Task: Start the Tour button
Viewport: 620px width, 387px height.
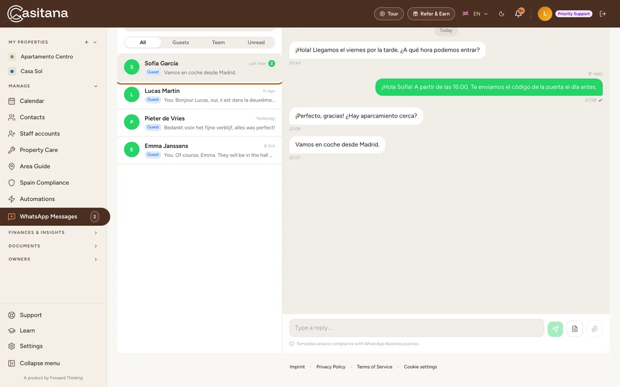Action: [x=389, y=14]
